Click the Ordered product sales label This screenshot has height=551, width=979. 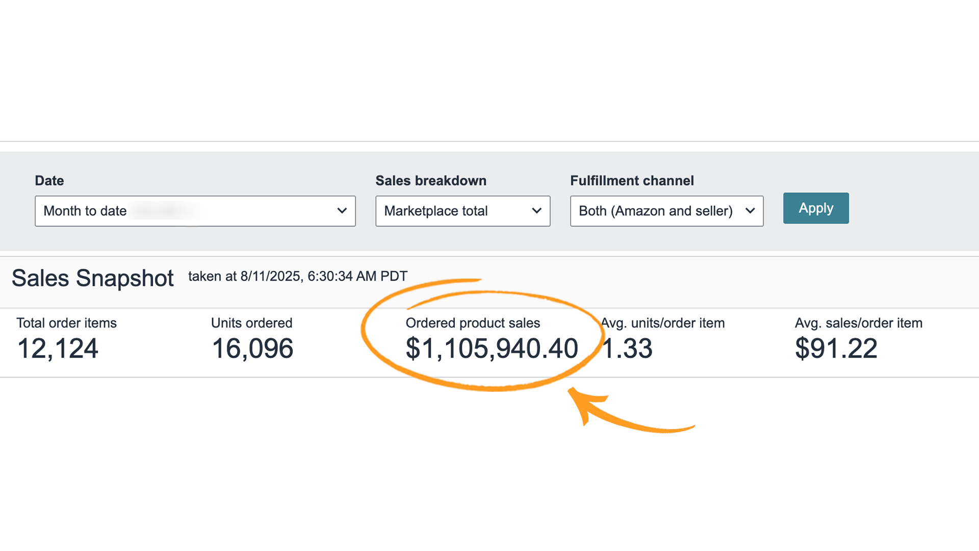pos(472,322)
